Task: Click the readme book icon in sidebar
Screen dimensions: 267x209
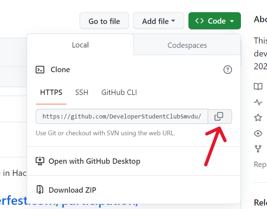Action: [258, 86]
